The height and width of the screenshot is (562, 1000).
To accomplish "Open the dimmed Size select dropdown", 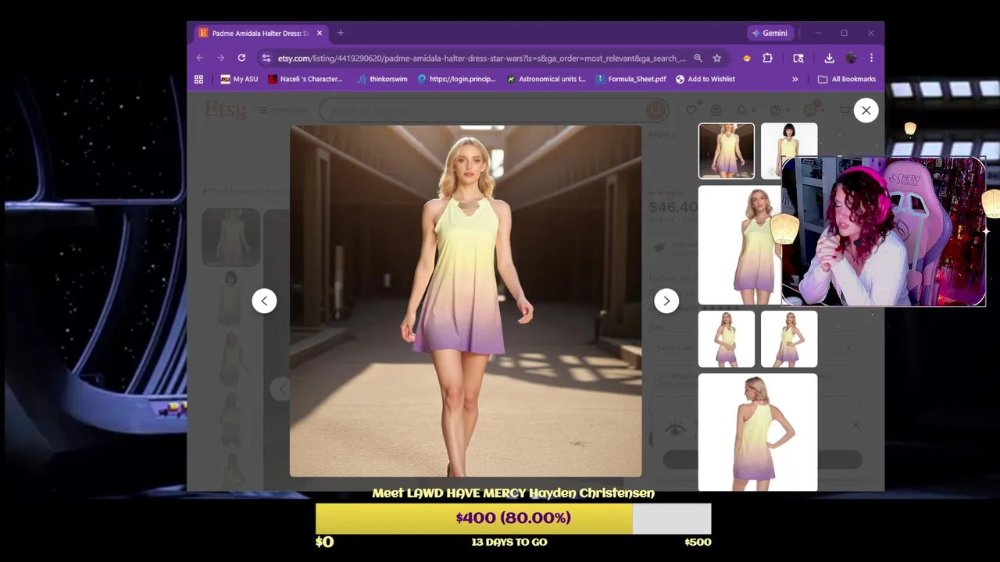I will tap(754, 347).
